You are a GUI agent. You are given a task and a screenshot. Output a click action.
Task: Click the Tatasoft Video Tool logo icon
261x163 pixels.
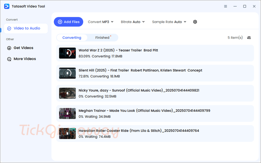click(7, 6)
